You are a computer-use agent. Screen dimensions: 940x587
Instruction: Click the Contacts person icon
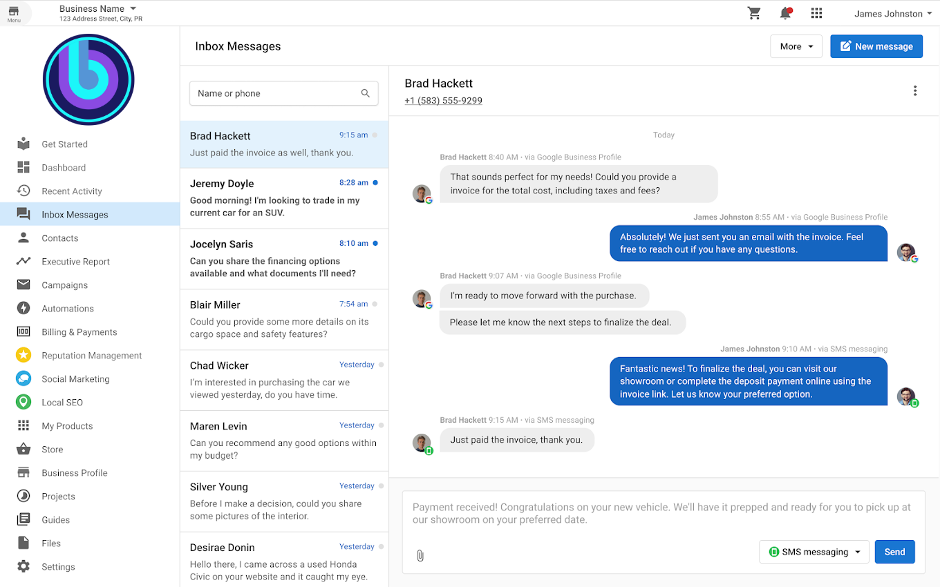click(23, 238)
